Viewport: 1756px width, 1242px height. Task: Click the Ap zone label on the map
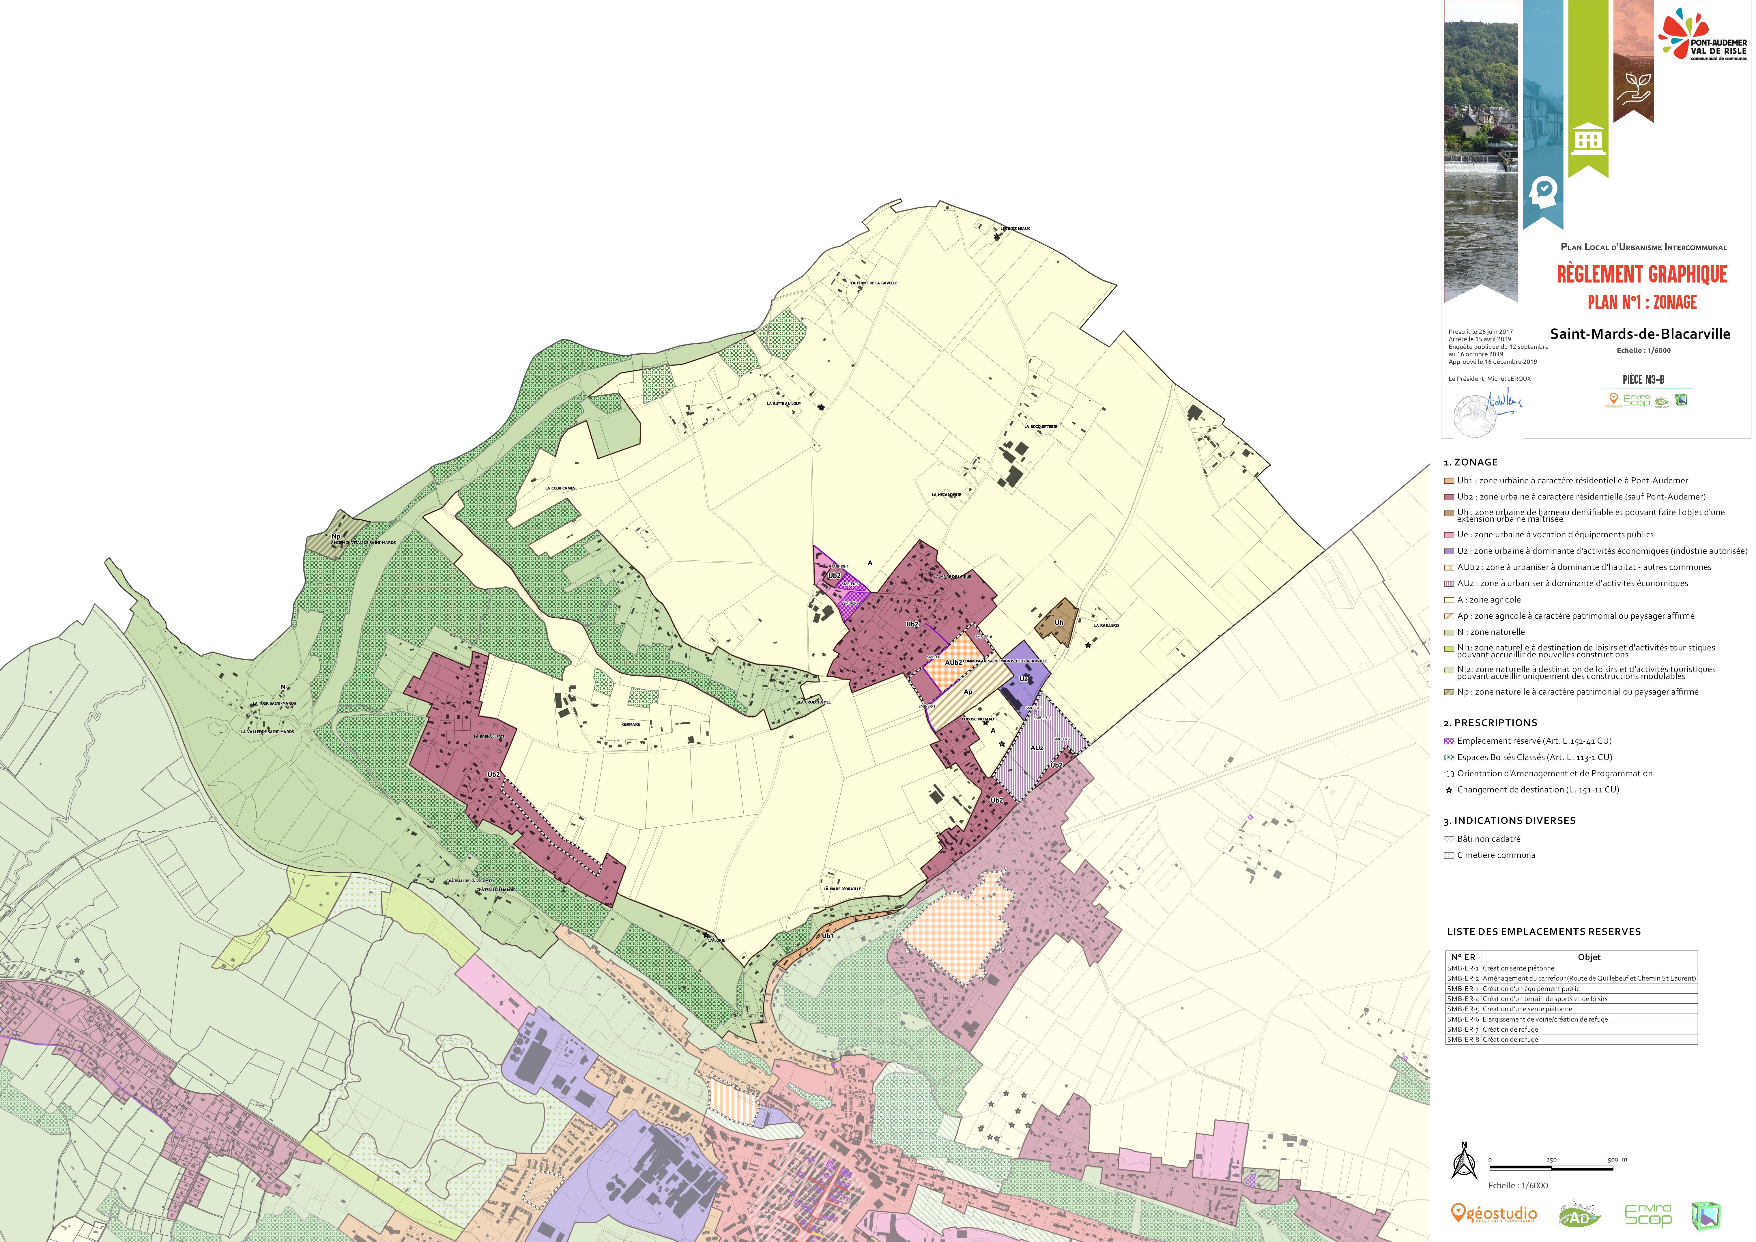click(968, 692)
